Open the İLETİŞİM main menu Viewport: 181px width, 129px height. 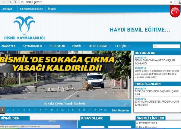pyautogui.click(x=120, y=46)
